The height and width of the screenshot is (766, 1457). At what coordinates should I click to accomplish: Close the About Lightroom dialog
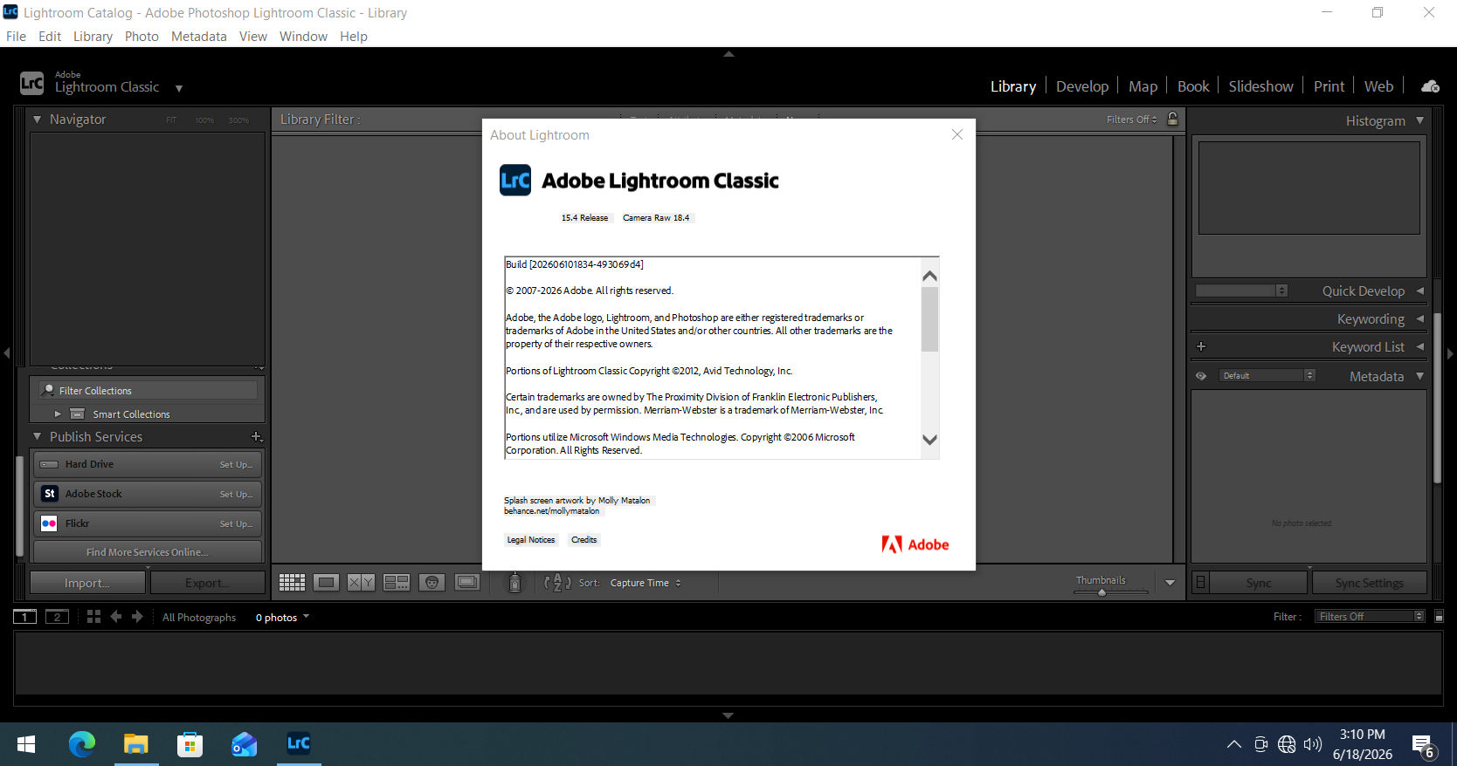tap(957, 134)
